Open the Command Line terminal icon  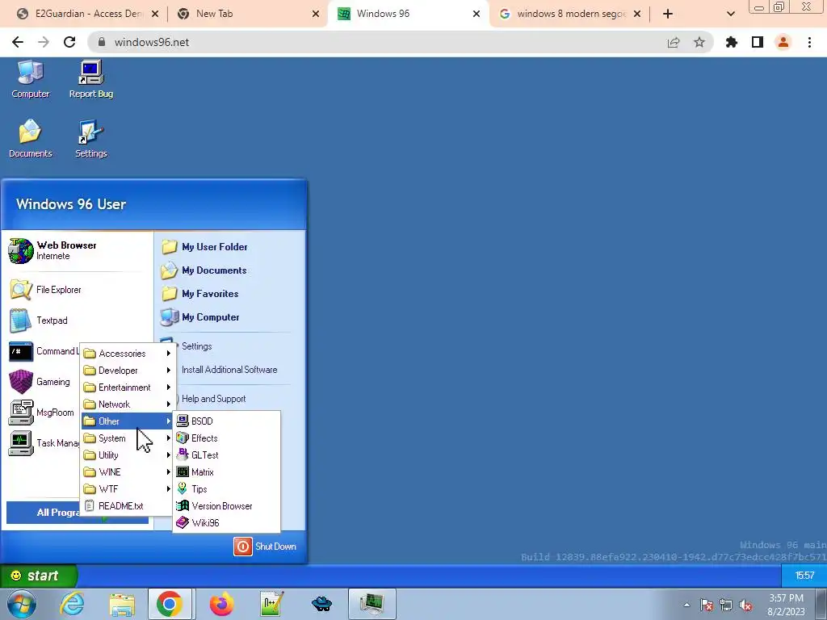coord(21,351)
